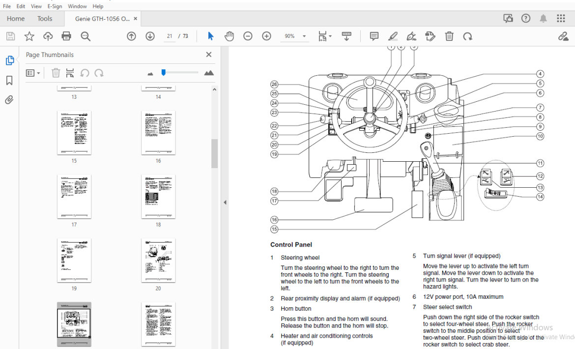Screen dimensions: 575x349
Task: Activate the Hand pan tool
Action: [229, 36]
